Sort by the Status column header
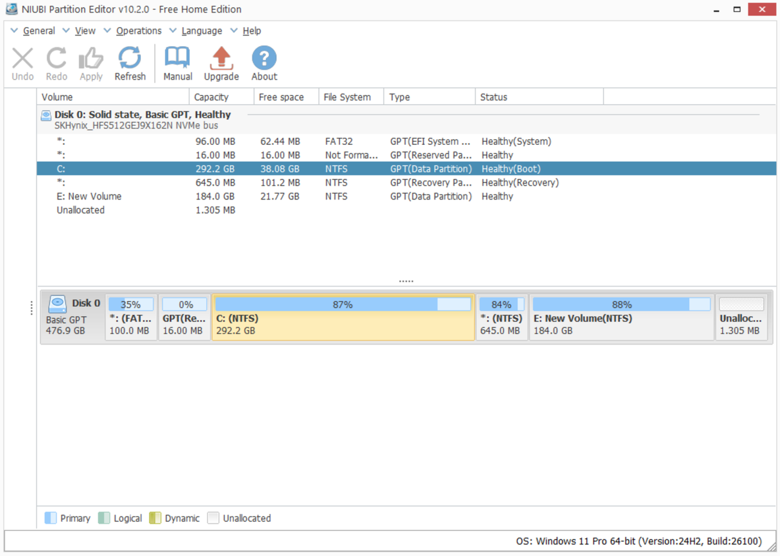Screen dimensions: 780x556 pos(540,97)
